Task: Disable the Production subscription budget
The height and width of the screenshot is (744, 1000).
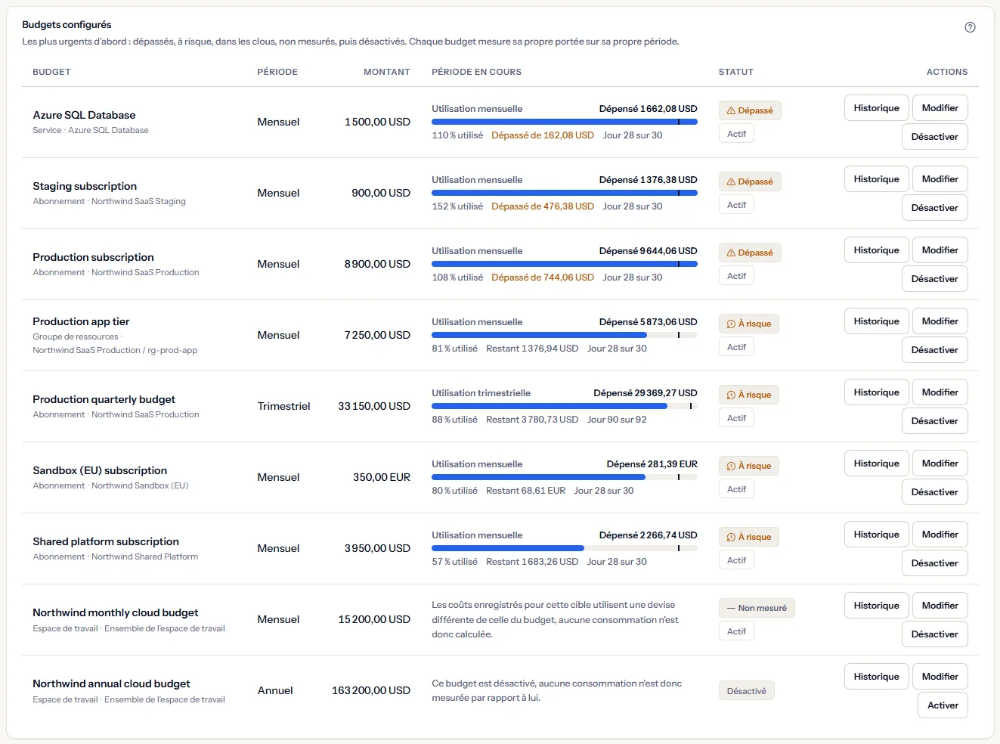Action: 934,279
